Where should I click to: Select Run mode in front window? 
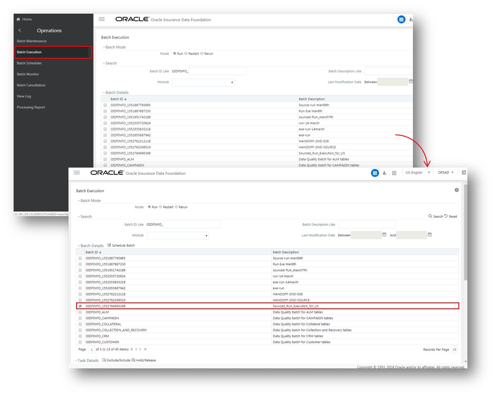click(149, 207)
